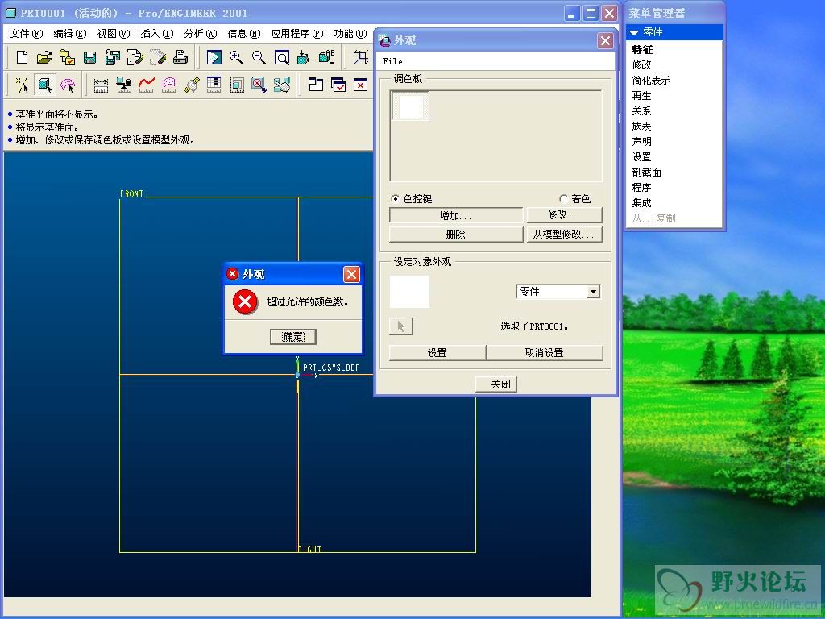Image resolution: width=825 pixels, height=619 pixels.
Task: Click the 增加... button
Action: click(x=456, y=215)
